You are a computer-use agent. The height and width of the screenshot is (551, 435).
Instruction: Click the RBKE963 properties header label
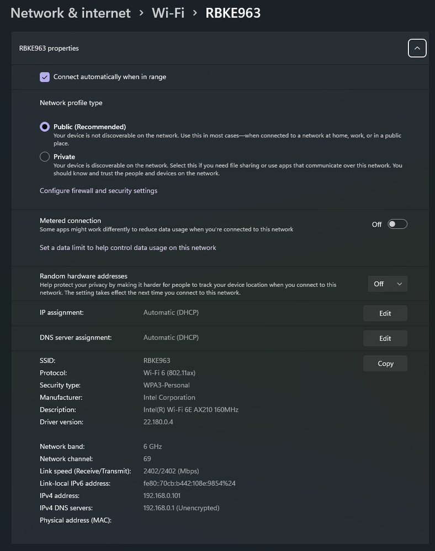tap(49, 49)
